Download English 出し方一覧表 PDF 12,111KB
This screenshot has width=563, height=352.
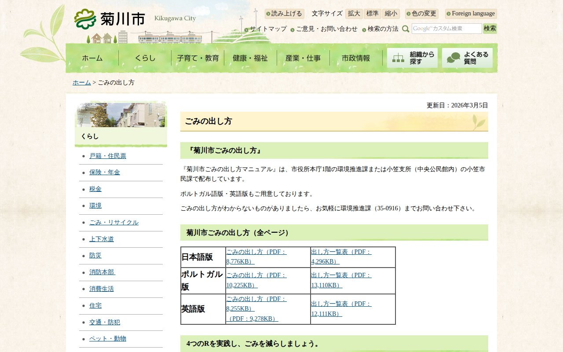(x=341, y=309)
